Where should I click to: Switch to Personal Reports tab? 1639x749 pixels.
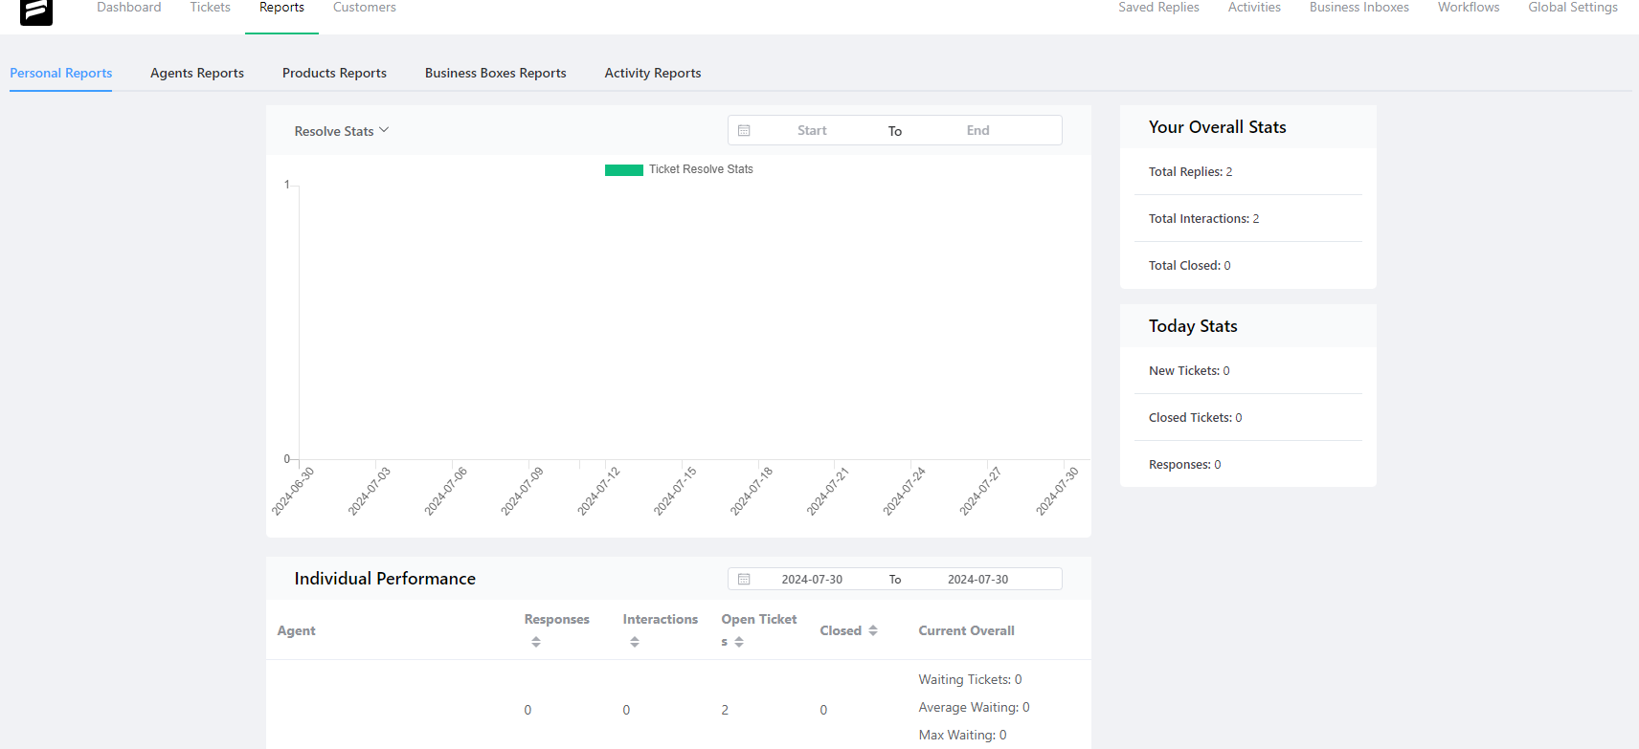point(61,73)
